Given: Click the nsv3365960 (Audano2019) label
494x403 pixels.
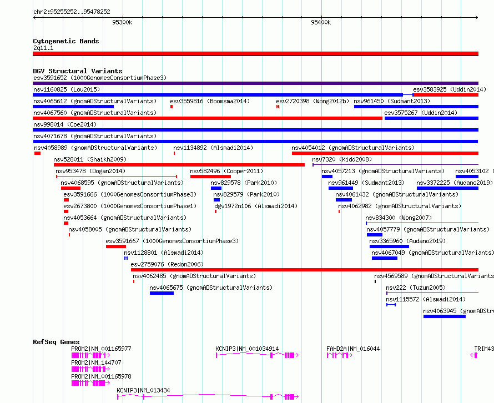Looking at the screenshot, I should [x=407, y=241].
